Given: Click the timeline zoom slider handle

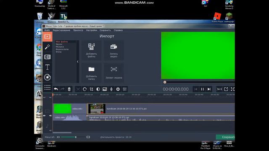Looking at the screenshot, I should (x=76, y=137).
